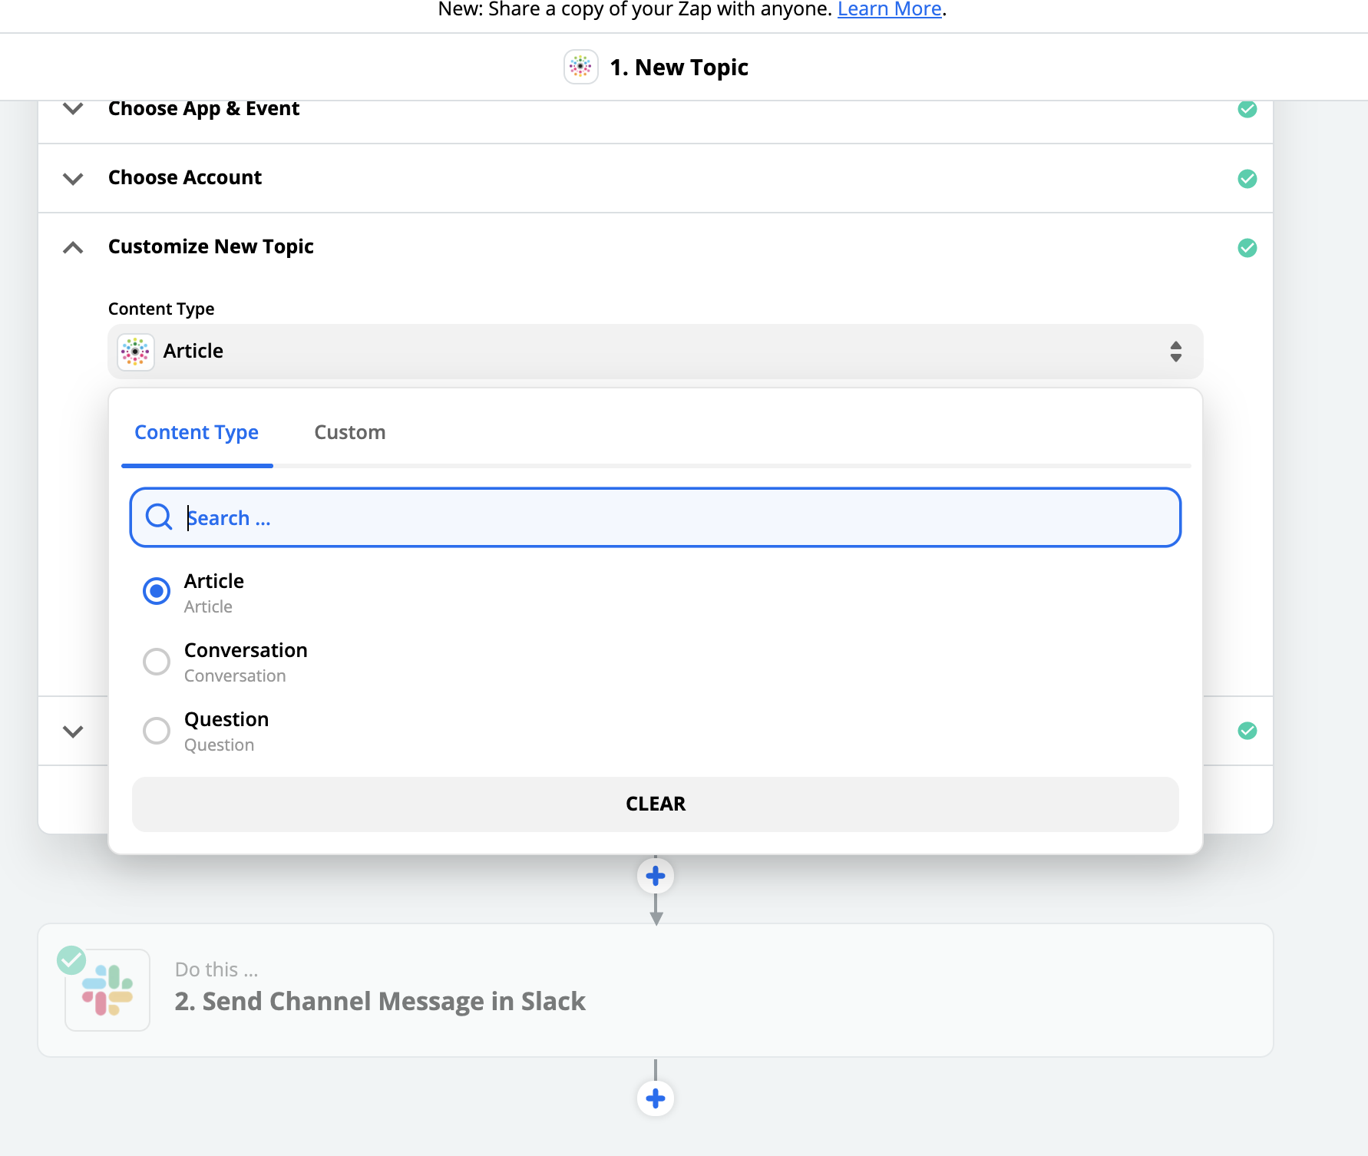
Task: Click the Slack app icon
Action: [x=107, y=990]
